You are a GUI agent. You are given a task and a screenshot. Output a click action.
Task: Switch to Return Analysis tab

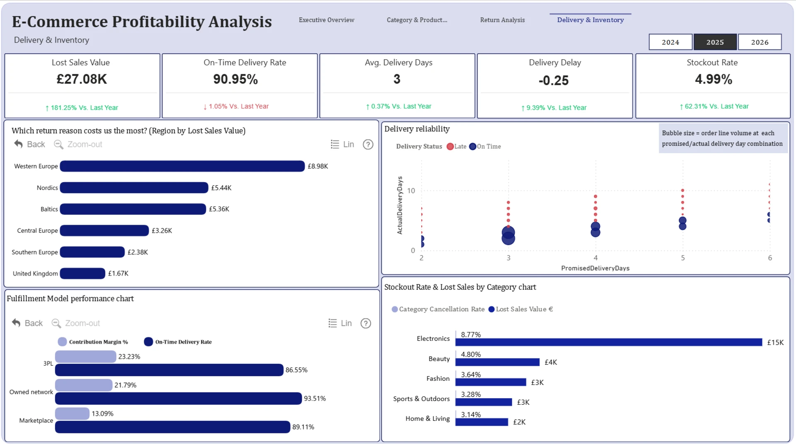pyautogui.click(x=502, y=20)
